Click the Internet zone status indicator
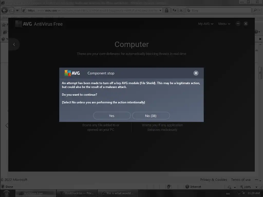Screen dimensions: 263x197 193,187
